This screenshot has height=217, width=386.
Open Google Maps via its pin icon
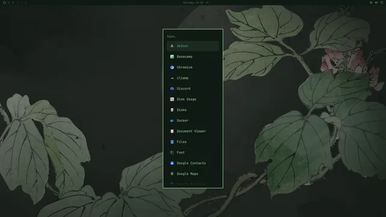coord(172,174)
